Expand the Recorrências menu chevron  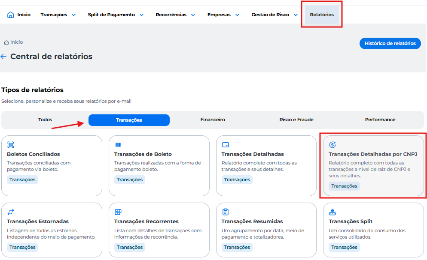tap(193, 15)
